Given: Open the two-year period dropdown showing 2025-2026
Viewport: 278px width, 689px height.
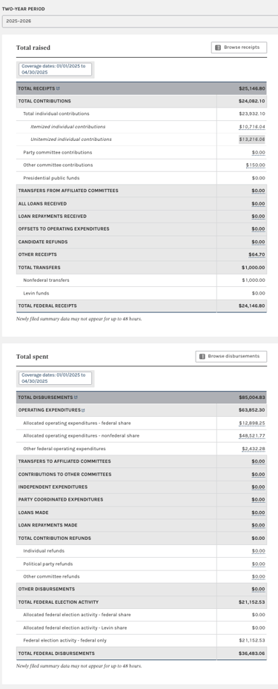Looking at the screenshot, I should pos(139,21).
